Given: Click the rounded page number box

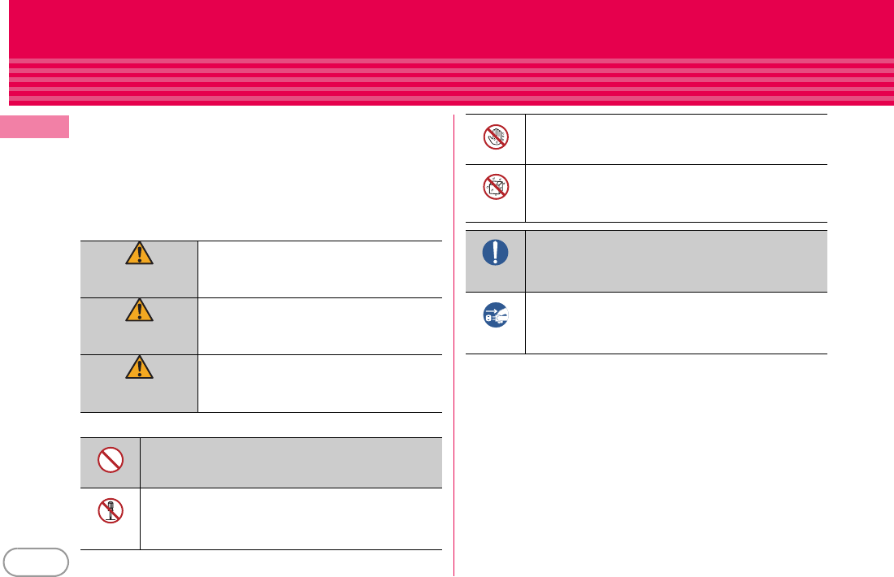Looking at the screenshot, I should coord(35,562).
